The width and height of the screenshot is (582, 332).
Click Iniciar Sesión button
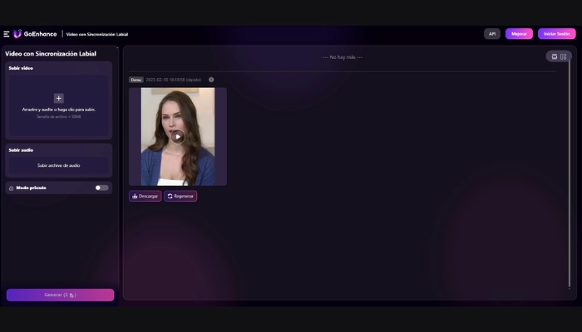coord(557,34)
